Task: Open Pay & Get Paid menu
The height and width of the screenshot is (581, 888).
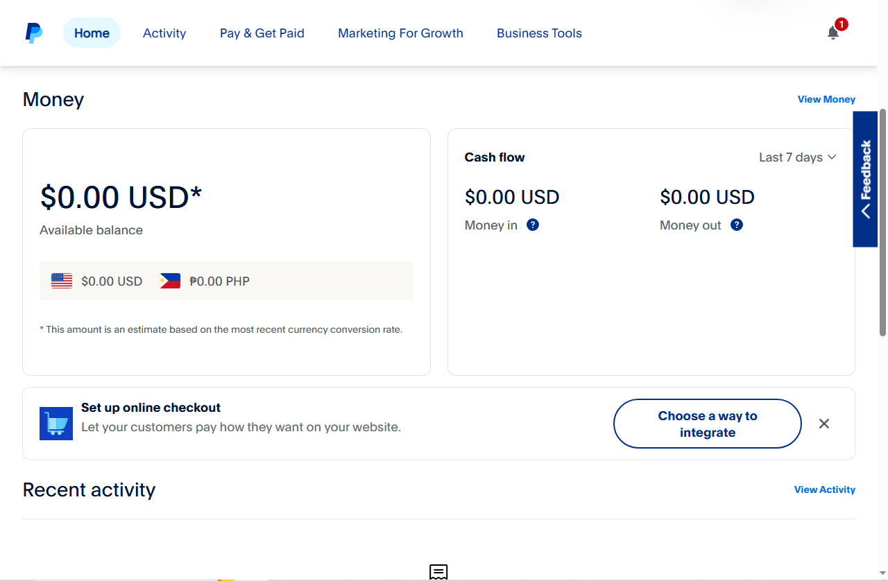Action: point(262,33)
